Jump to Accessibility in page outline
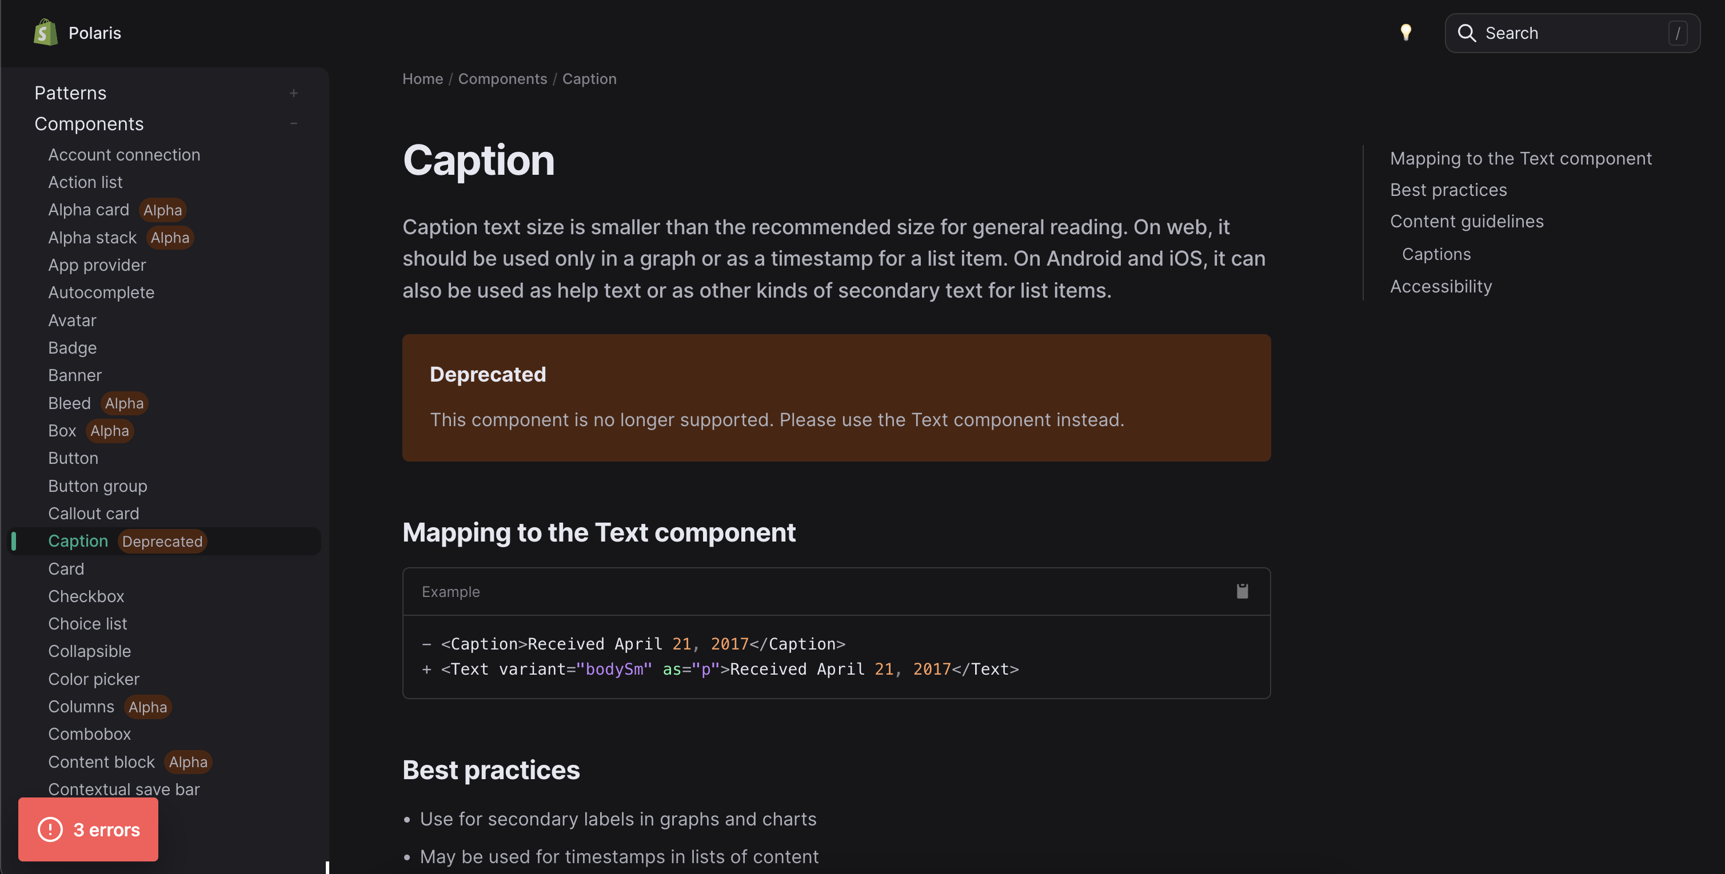 1441,286
